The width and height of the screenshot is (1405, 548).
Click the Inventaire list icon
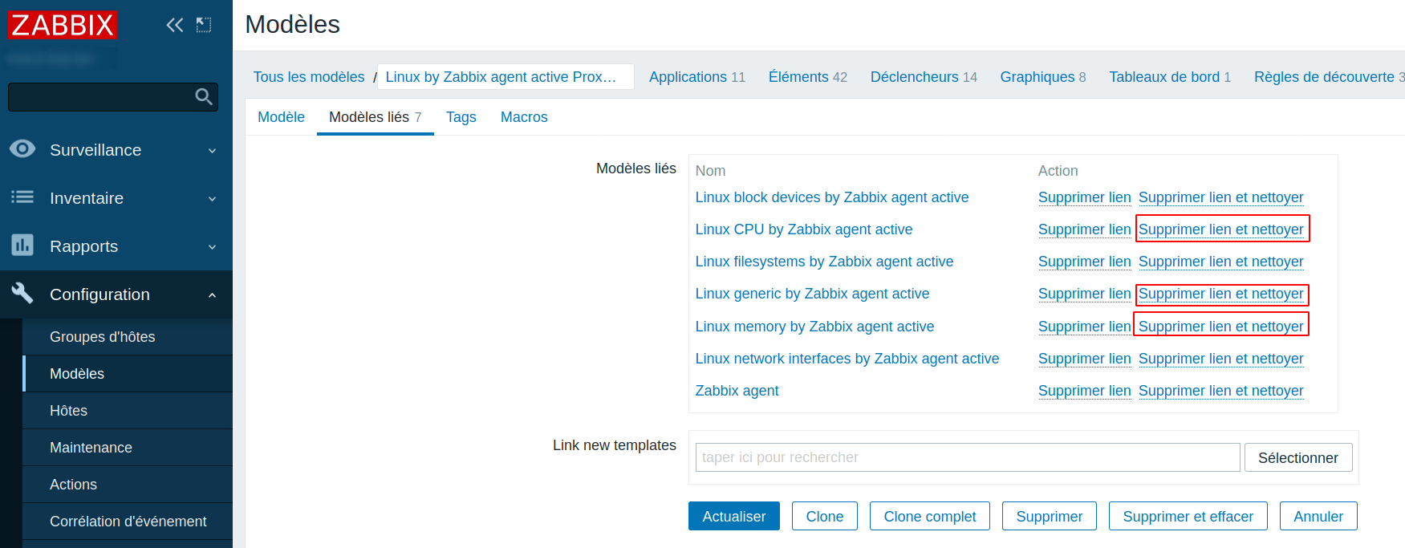[22, 197]
